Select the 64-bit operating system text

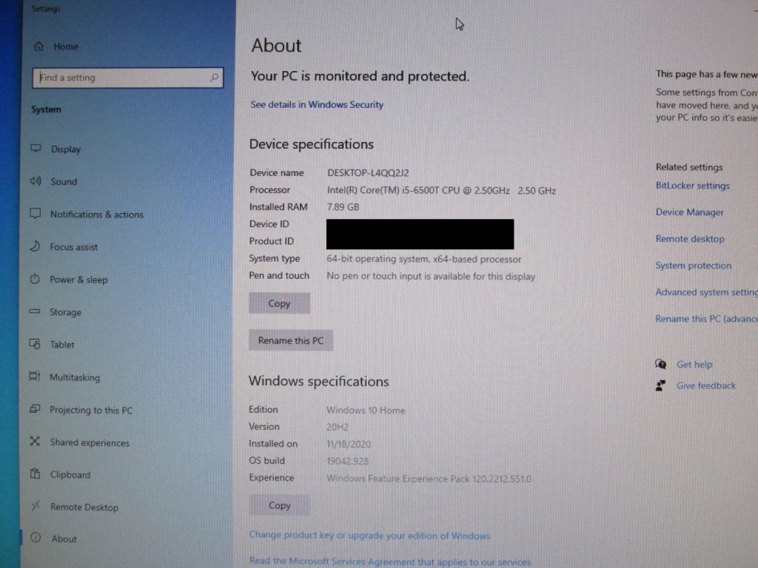point(424,260)
